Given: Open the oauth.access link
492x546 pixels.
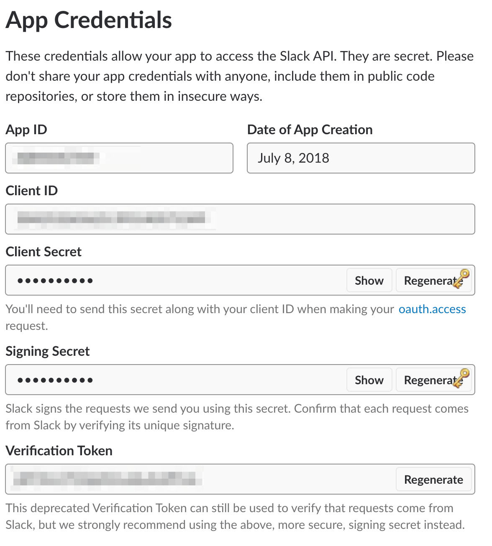Looking at the screenshot, I should [432, 309].
